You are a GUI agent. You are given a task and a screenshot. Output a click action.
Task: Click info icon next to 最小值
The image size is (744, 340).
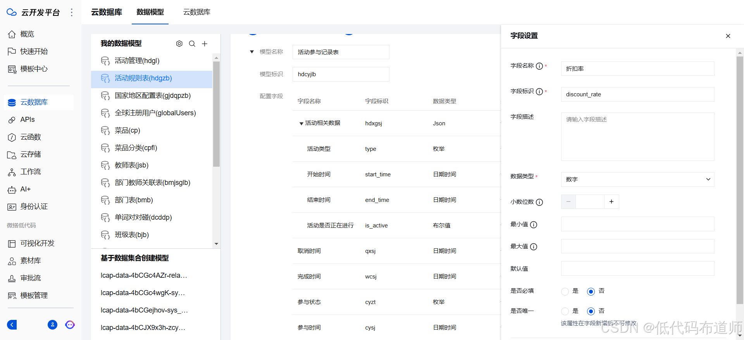coord(533,225)
